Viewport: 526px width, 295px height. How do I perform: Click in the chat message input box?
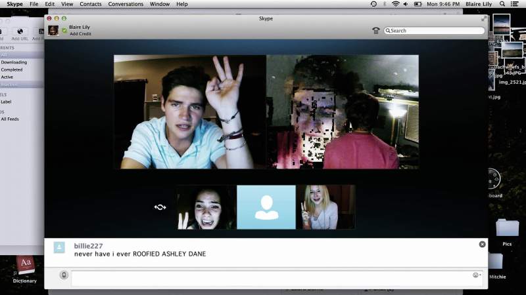pyautogui.click(x=277, y=278)
